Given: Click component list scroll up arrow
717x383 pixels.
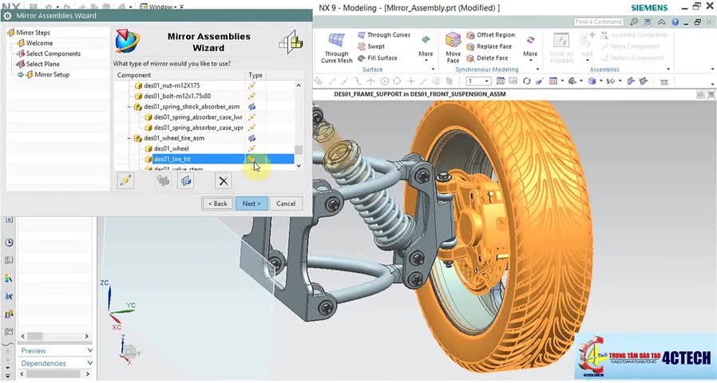Looking at the screenshot, I should 299,85.
